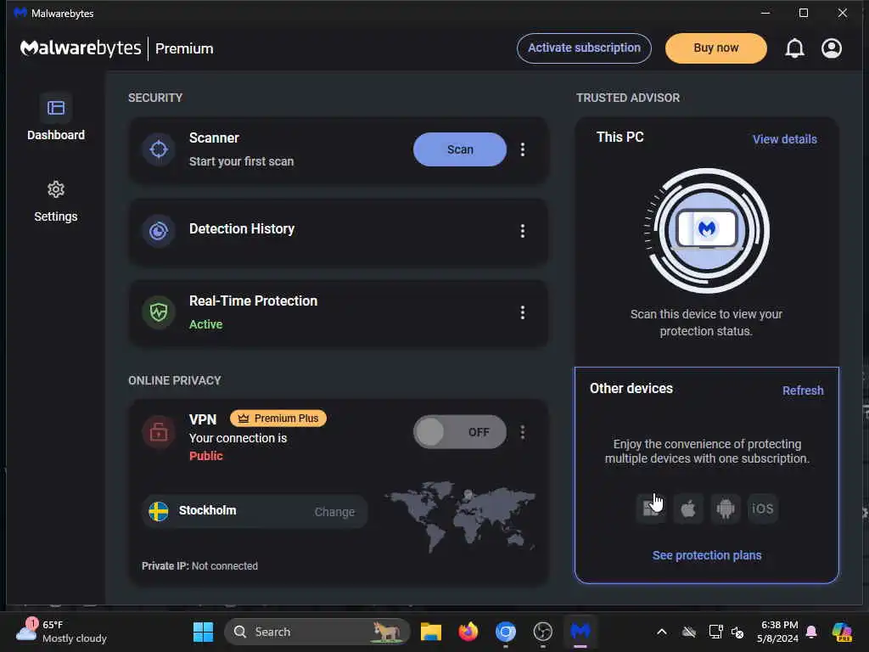Screen dimensions: 869x652
Task: Open the Dashboard sidebar icon
Action: [56, 108]
